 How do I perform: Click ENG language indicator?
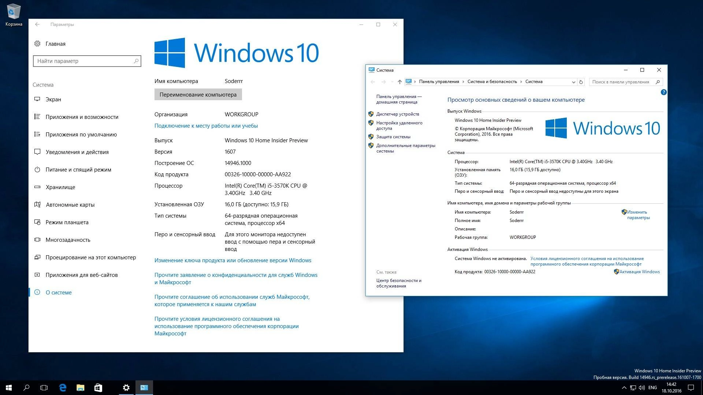[652, 388]
